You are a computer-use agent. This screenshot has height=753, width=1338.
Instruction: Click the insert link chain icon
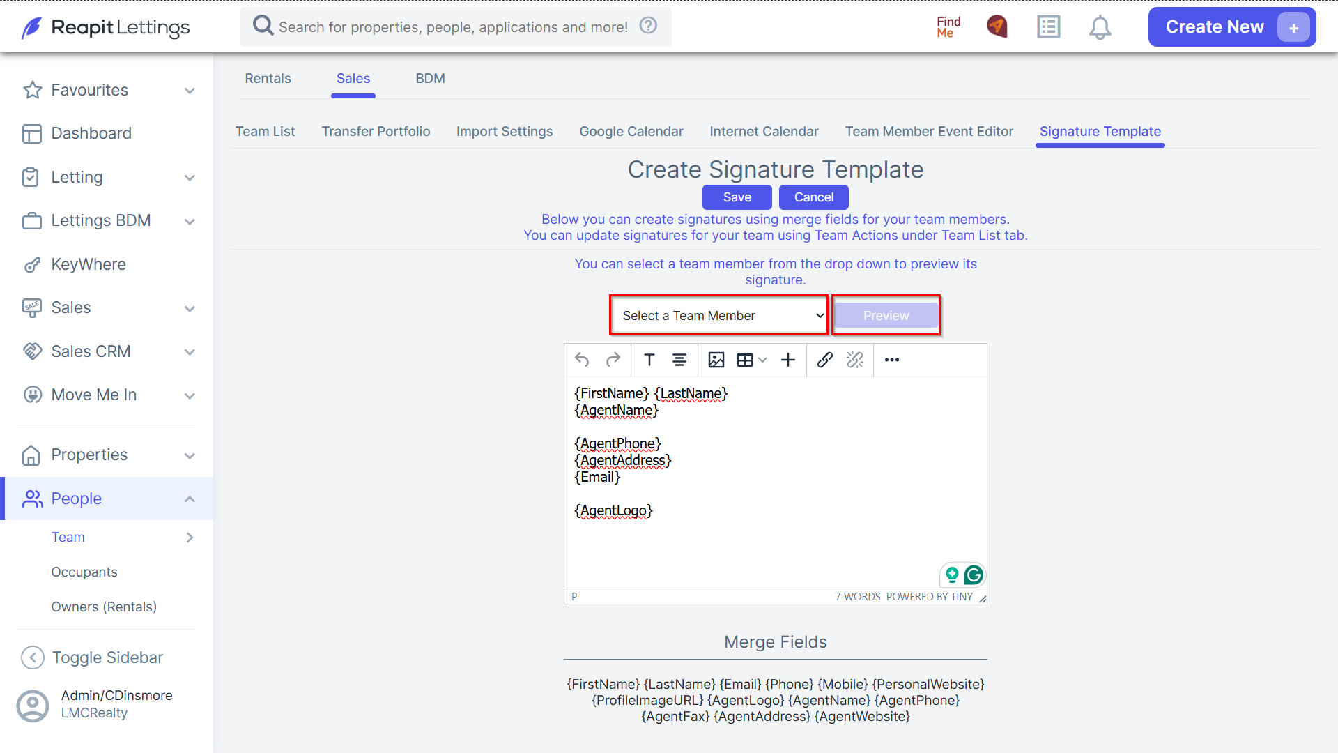coord(825,360)
